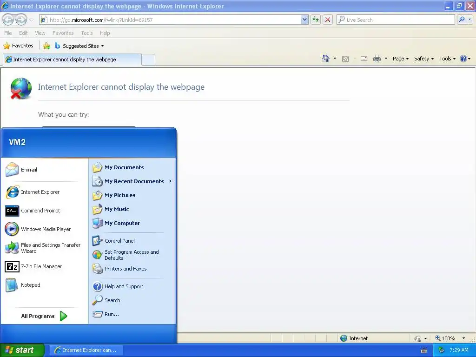
Task: Expand the address bar history dropdown
Action: 304,20
